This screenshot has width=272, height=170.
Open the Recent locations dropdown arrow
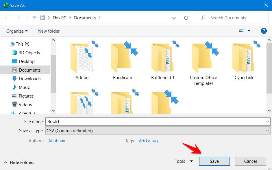coord(27,18)
